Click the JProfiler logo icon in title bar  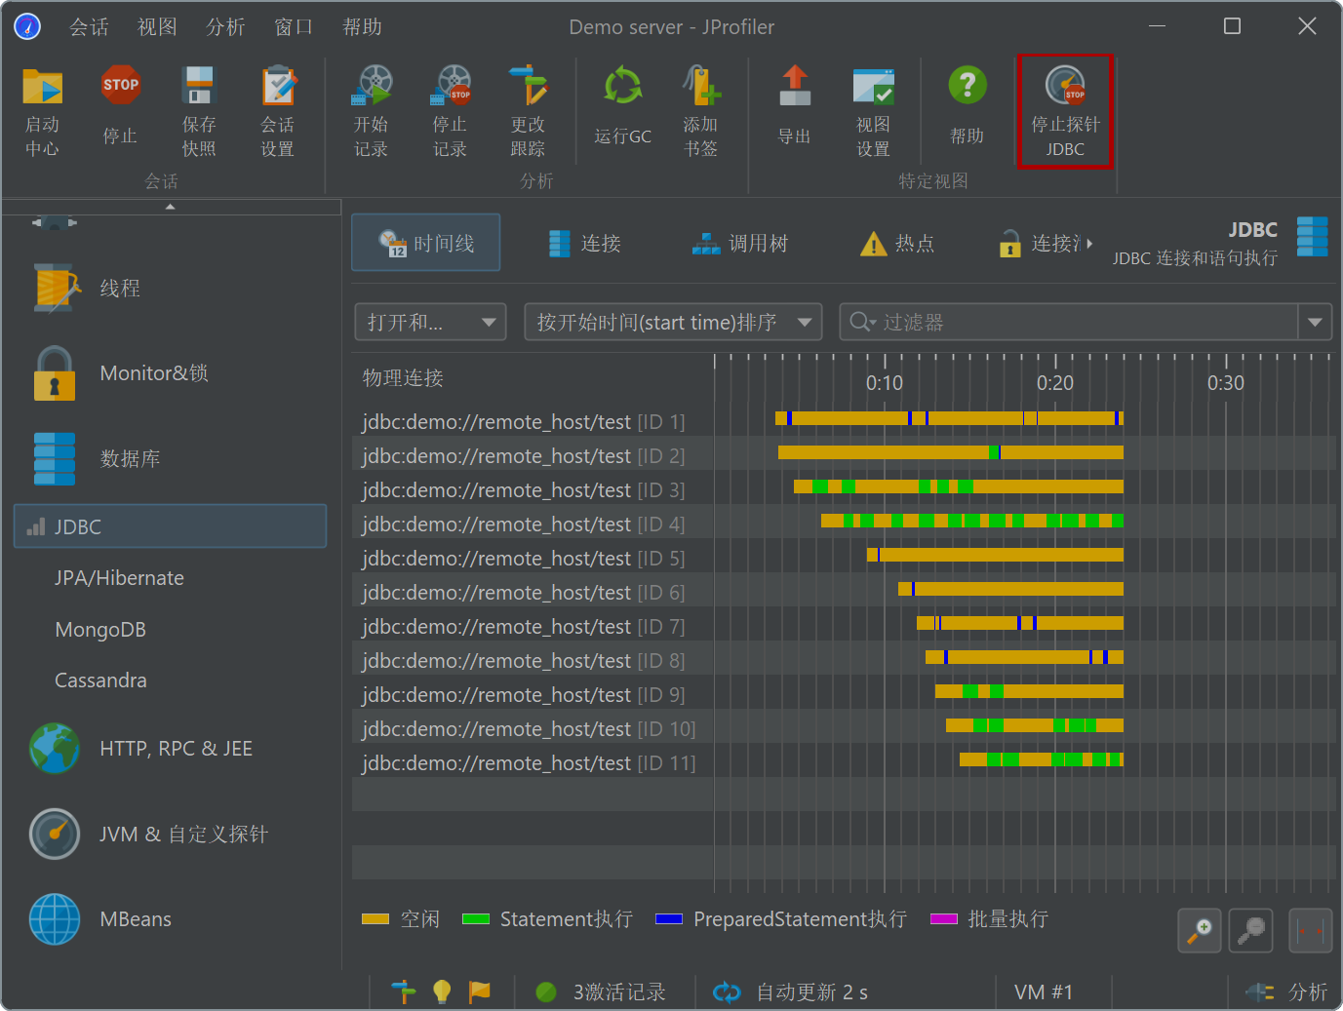click(x=27, y=26)
